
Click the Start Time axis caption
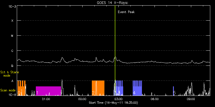[114, 103]
